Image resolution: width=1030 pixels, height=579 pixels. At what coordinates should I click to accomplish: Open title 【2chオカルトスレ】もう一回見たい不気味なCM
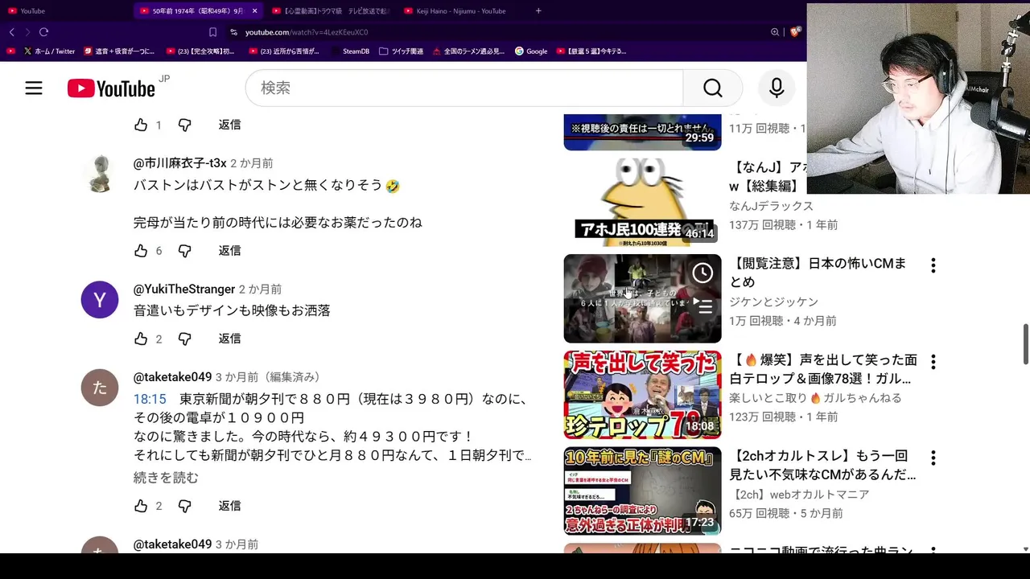[822, 465]
